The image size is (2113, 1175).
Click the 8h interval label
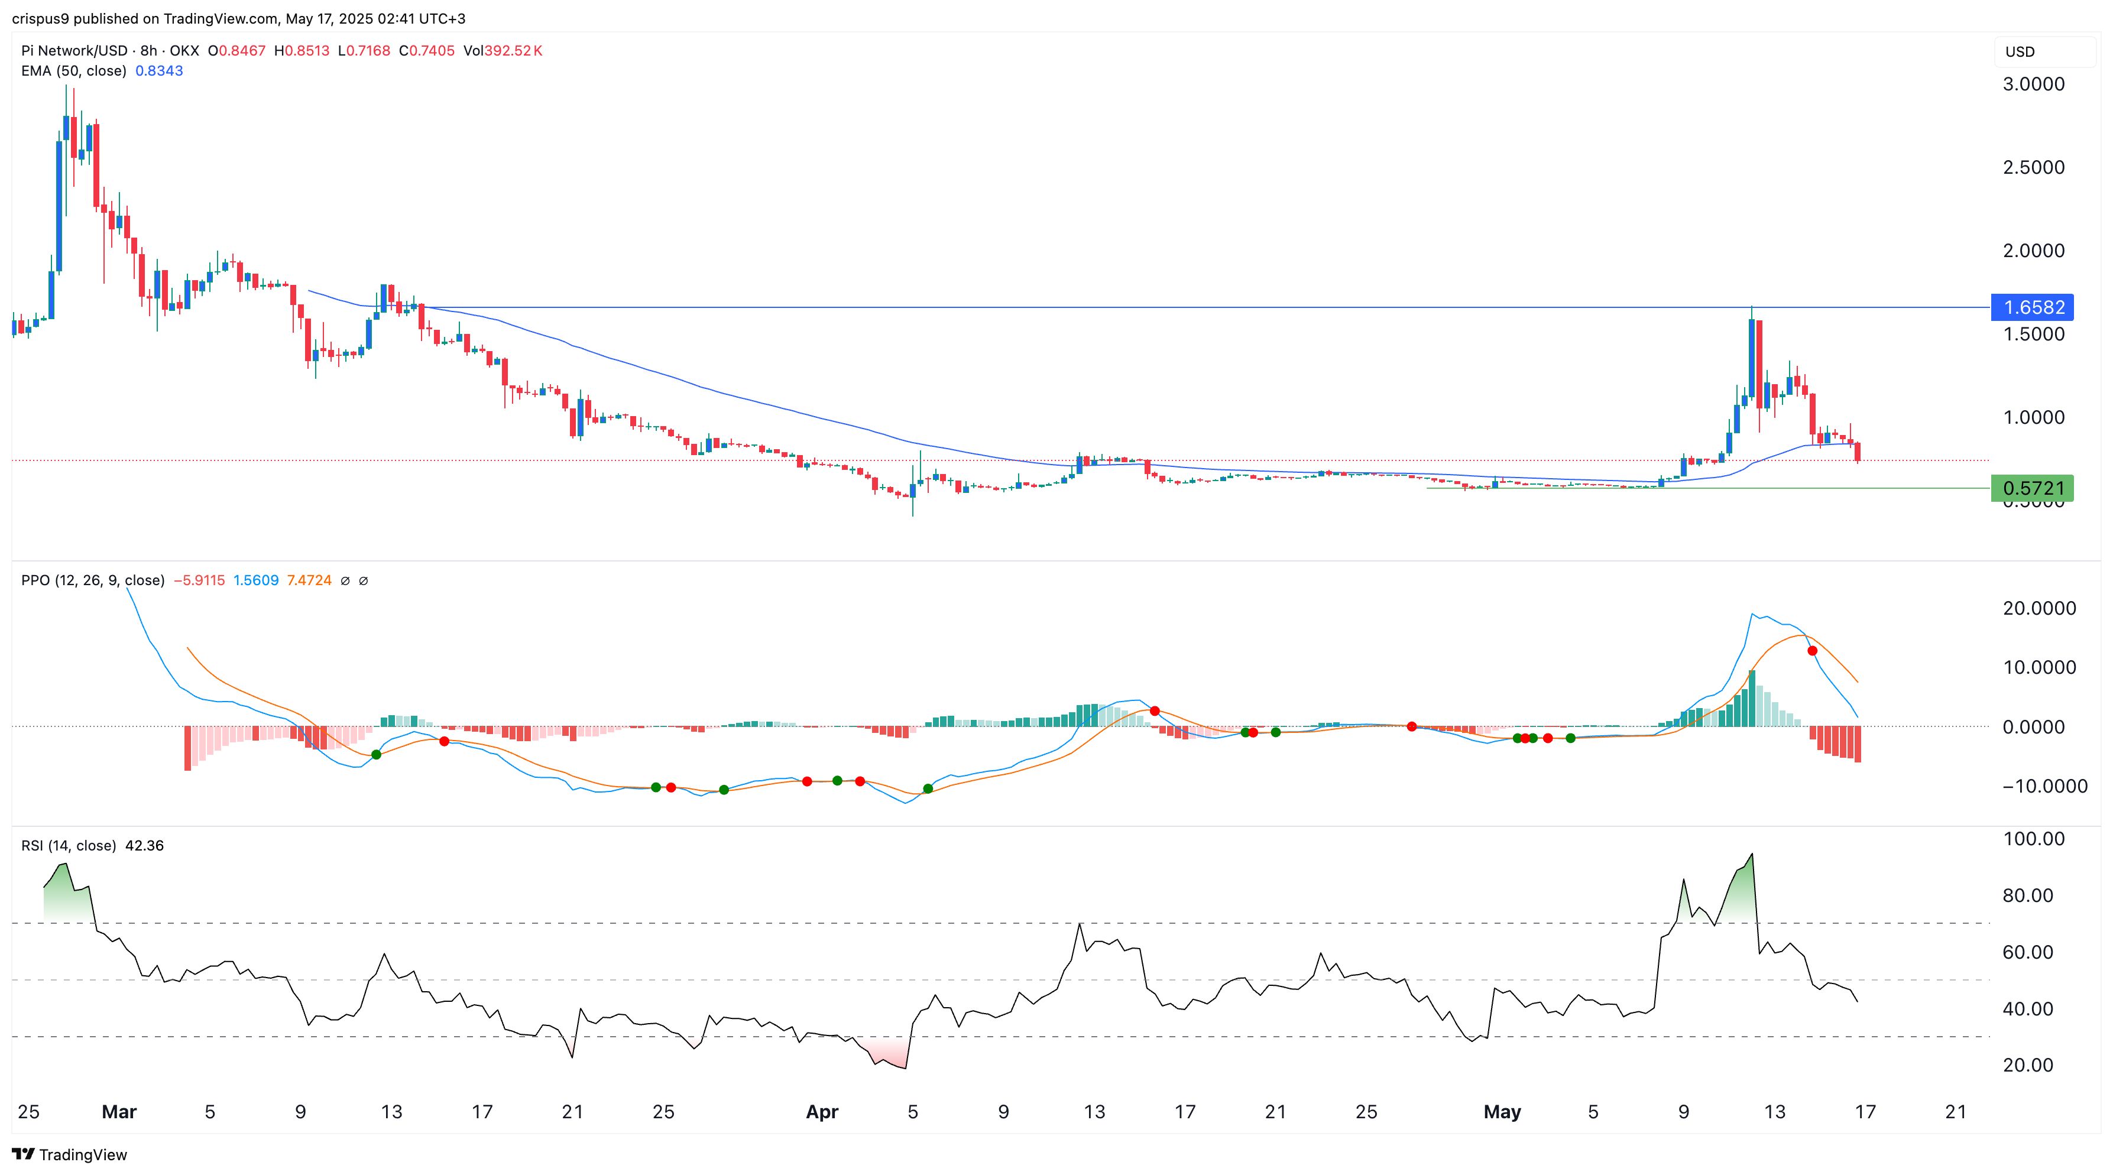[148, 51]
